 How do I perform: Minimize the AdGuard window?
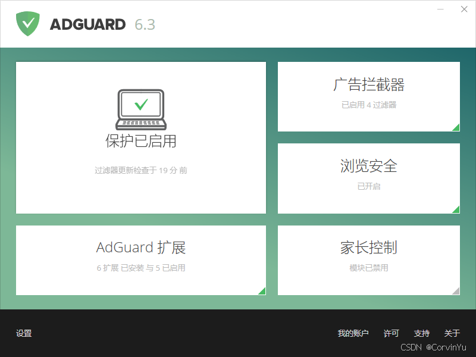440,10
